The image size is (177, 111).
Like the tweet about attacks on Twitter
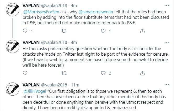(x=103, y=73)
